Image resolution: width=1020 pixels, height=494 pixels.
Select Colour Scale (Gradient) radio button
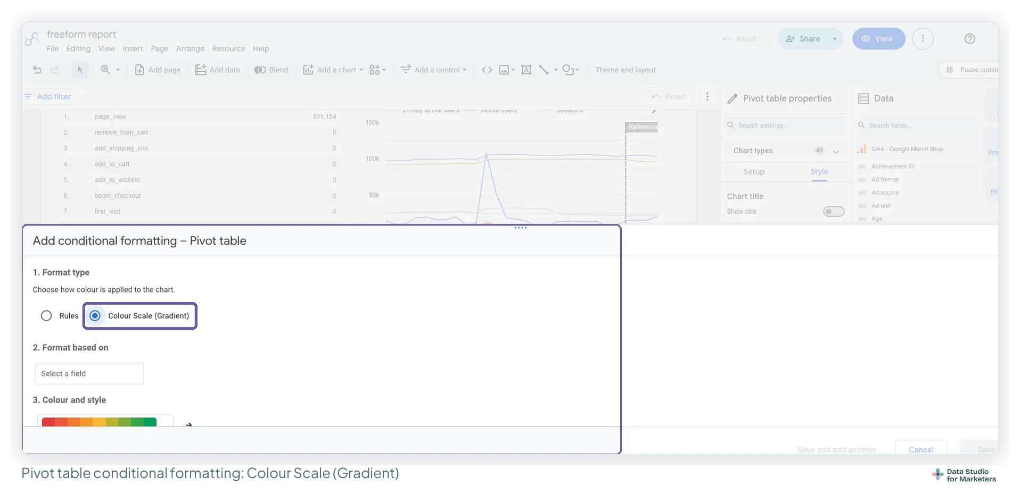(x=95, y=316)
